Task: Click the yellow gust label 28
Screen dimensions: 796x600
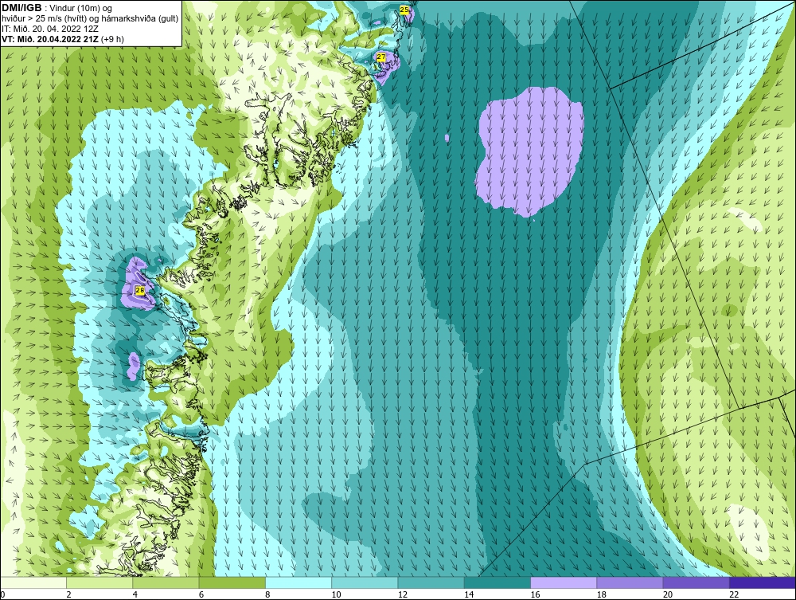Action: pyautogui.click(x=140, y=290)
